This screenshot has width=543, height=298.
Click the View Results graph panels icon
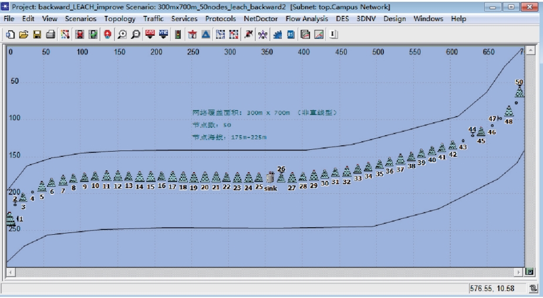click(x=305, y=35)
